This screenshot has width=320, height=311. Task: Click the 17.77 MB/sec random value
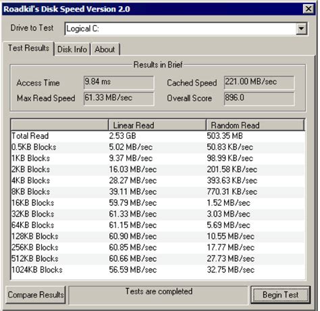[231, 248]
